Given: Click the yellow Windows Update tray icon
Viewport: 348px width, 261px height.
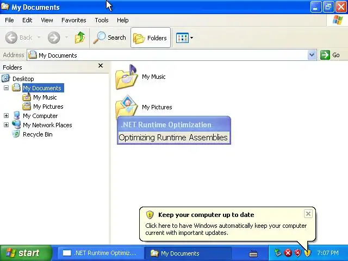Looking at the screenshot, I should pos(307,252).
